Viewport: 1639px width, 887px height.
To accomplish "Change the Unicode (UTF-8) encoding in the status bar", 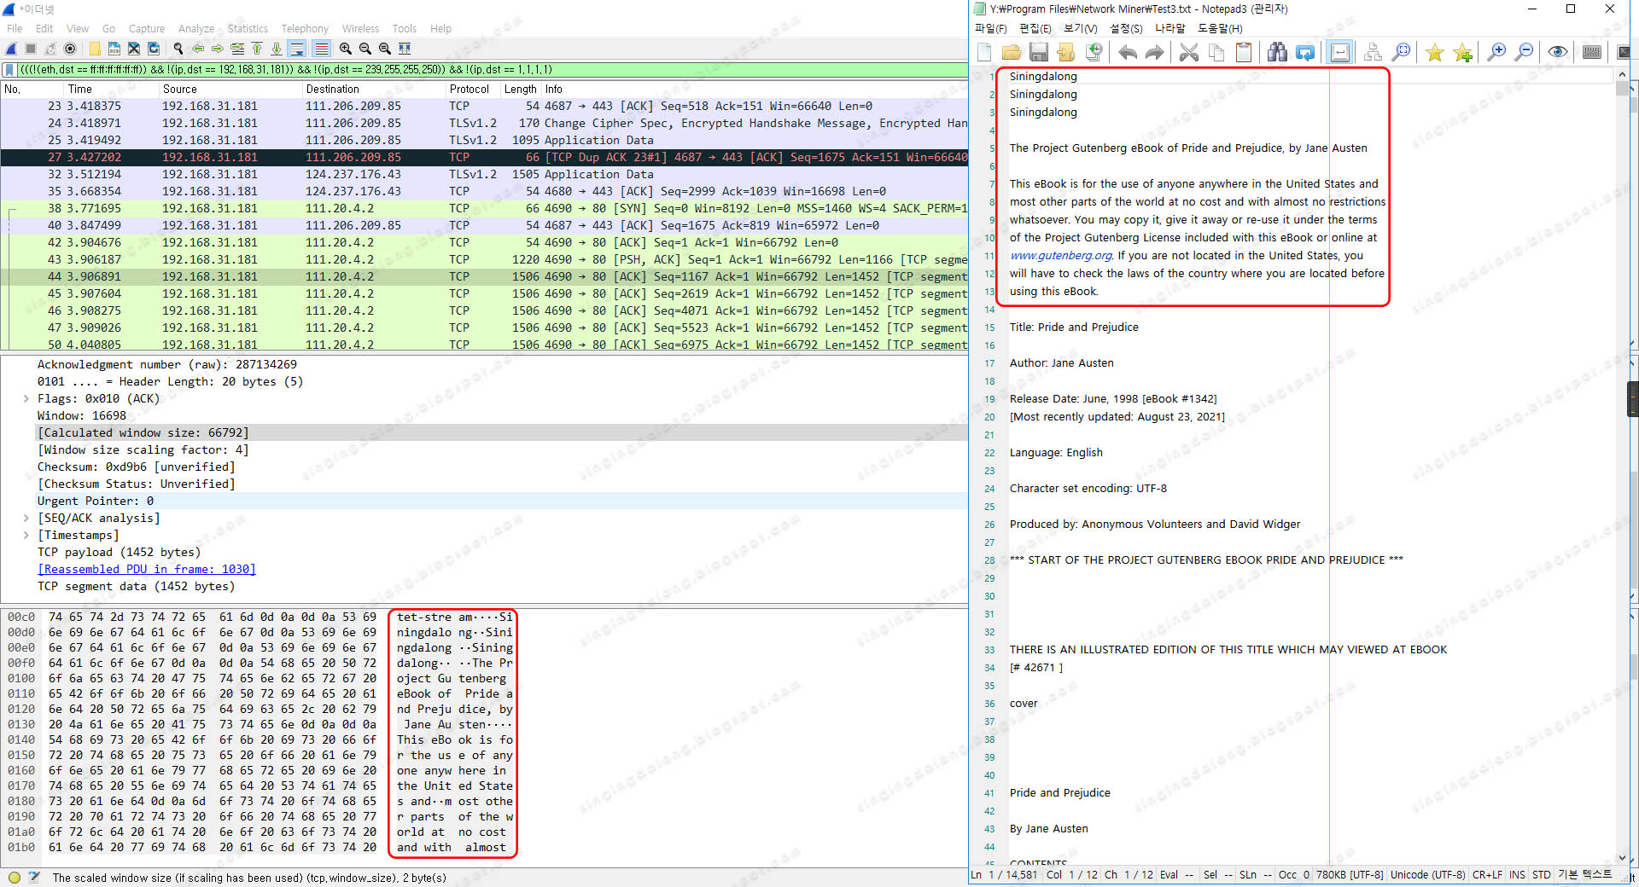I will click(x=1427, y=875).
